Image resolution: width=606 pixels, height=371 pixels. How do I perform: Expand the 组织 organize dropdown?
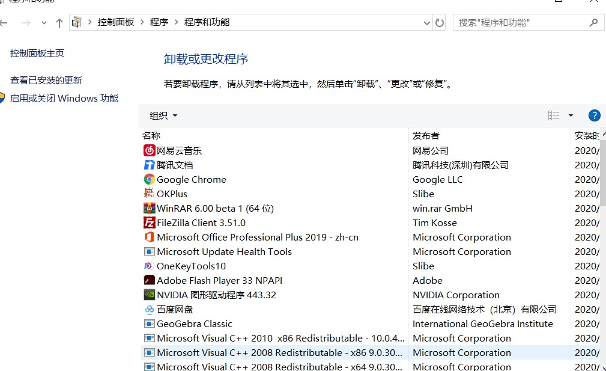[x=163, y=115]
